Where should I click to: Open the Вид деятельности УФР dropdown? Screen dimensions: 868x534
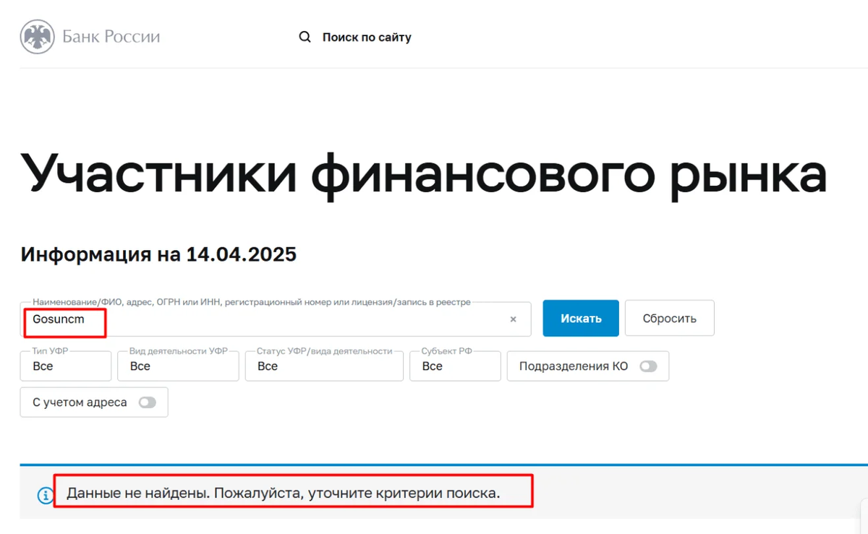[178, 366]
